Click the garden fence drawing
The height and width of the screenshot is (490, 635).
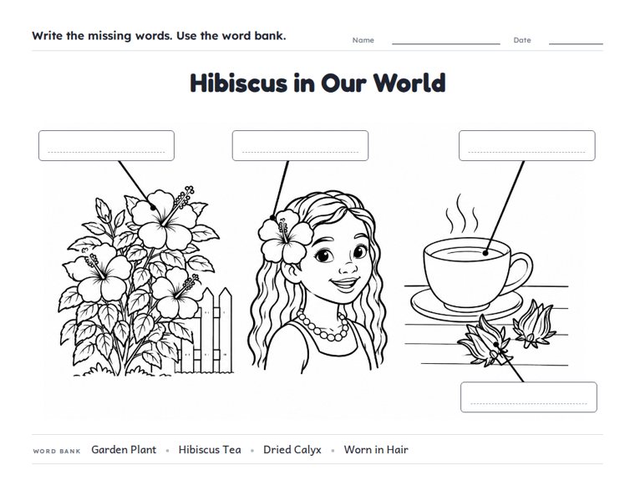[x=205, y=331]
